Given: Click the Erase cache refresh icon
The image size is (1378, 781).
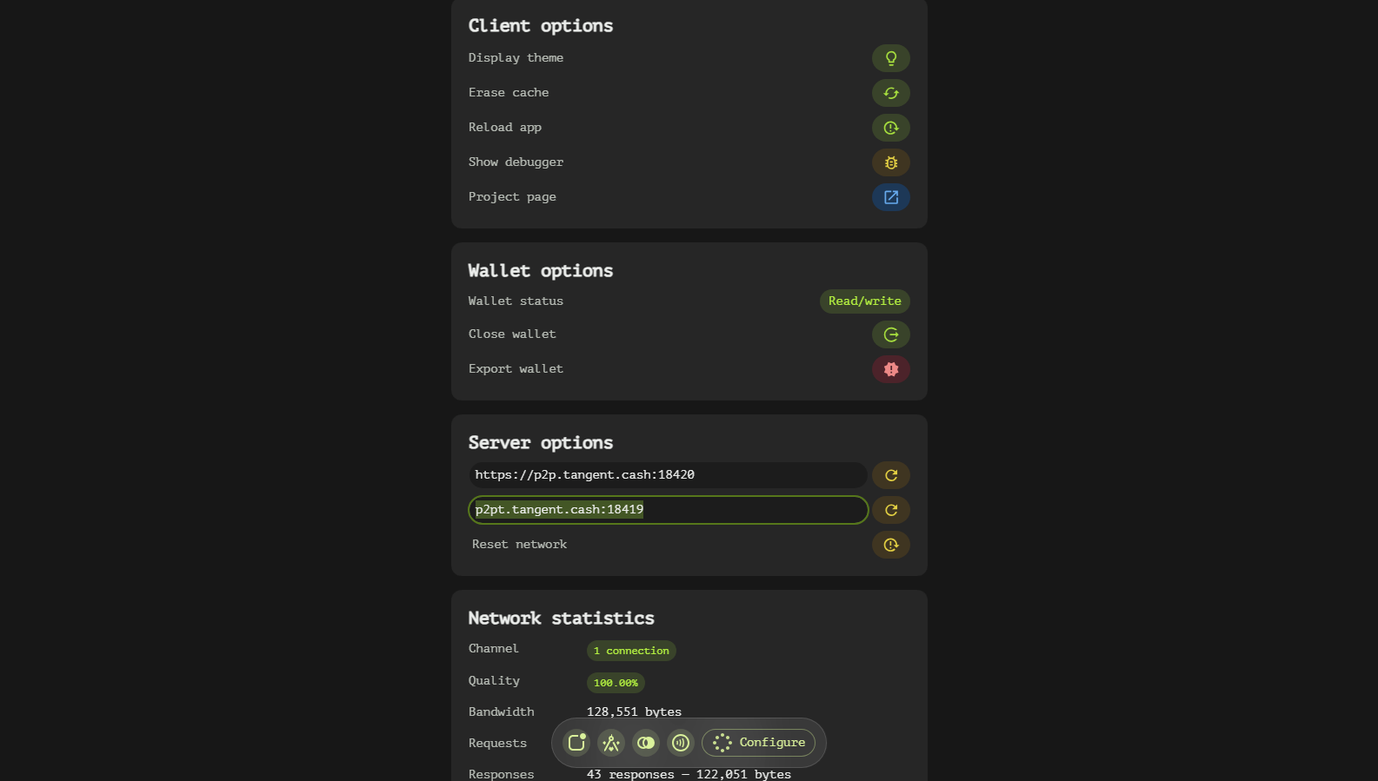Looking at the screenshot, I should click(890, 93).
